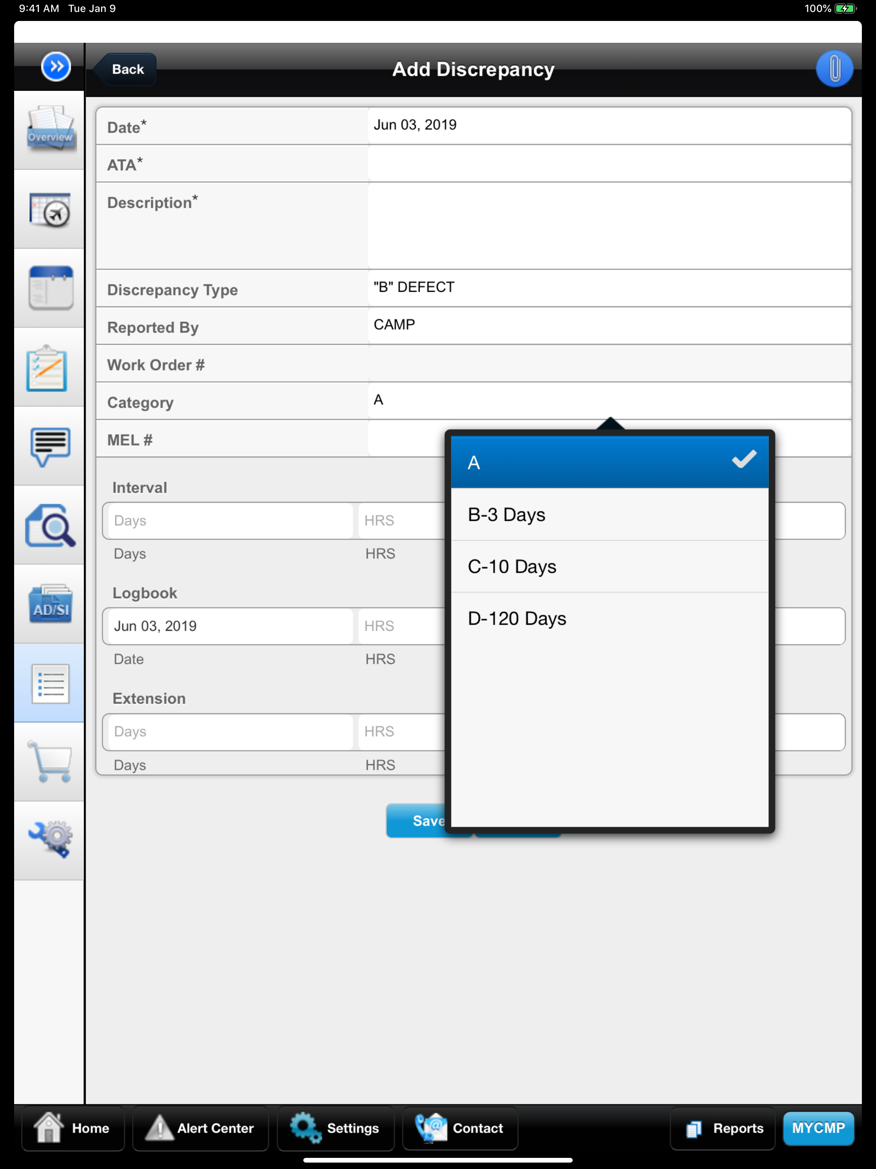
Task: Tap the Description text area
Action: [609, 225]
